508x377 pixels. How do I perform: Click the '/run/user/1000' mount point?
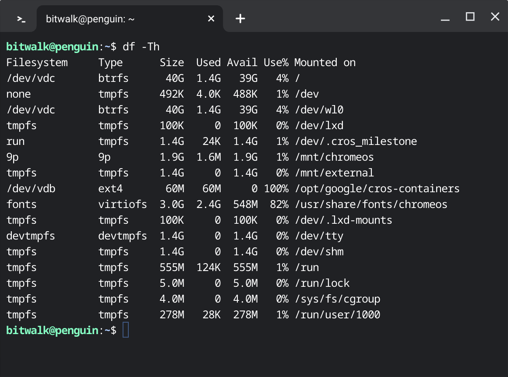(337, 315)
